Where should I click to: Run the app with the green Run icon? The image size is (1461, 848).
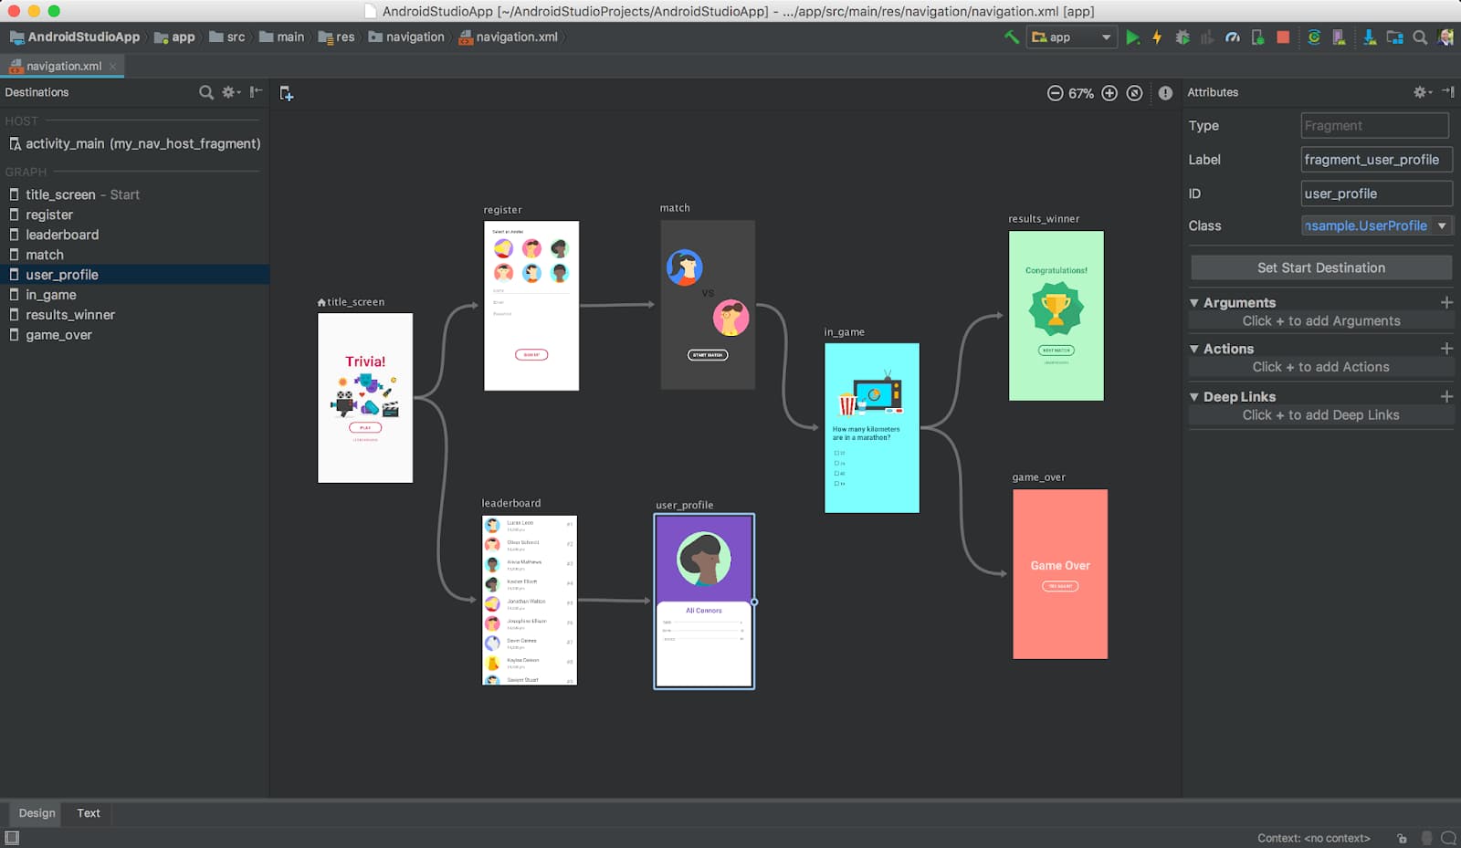pos(1133,37)
